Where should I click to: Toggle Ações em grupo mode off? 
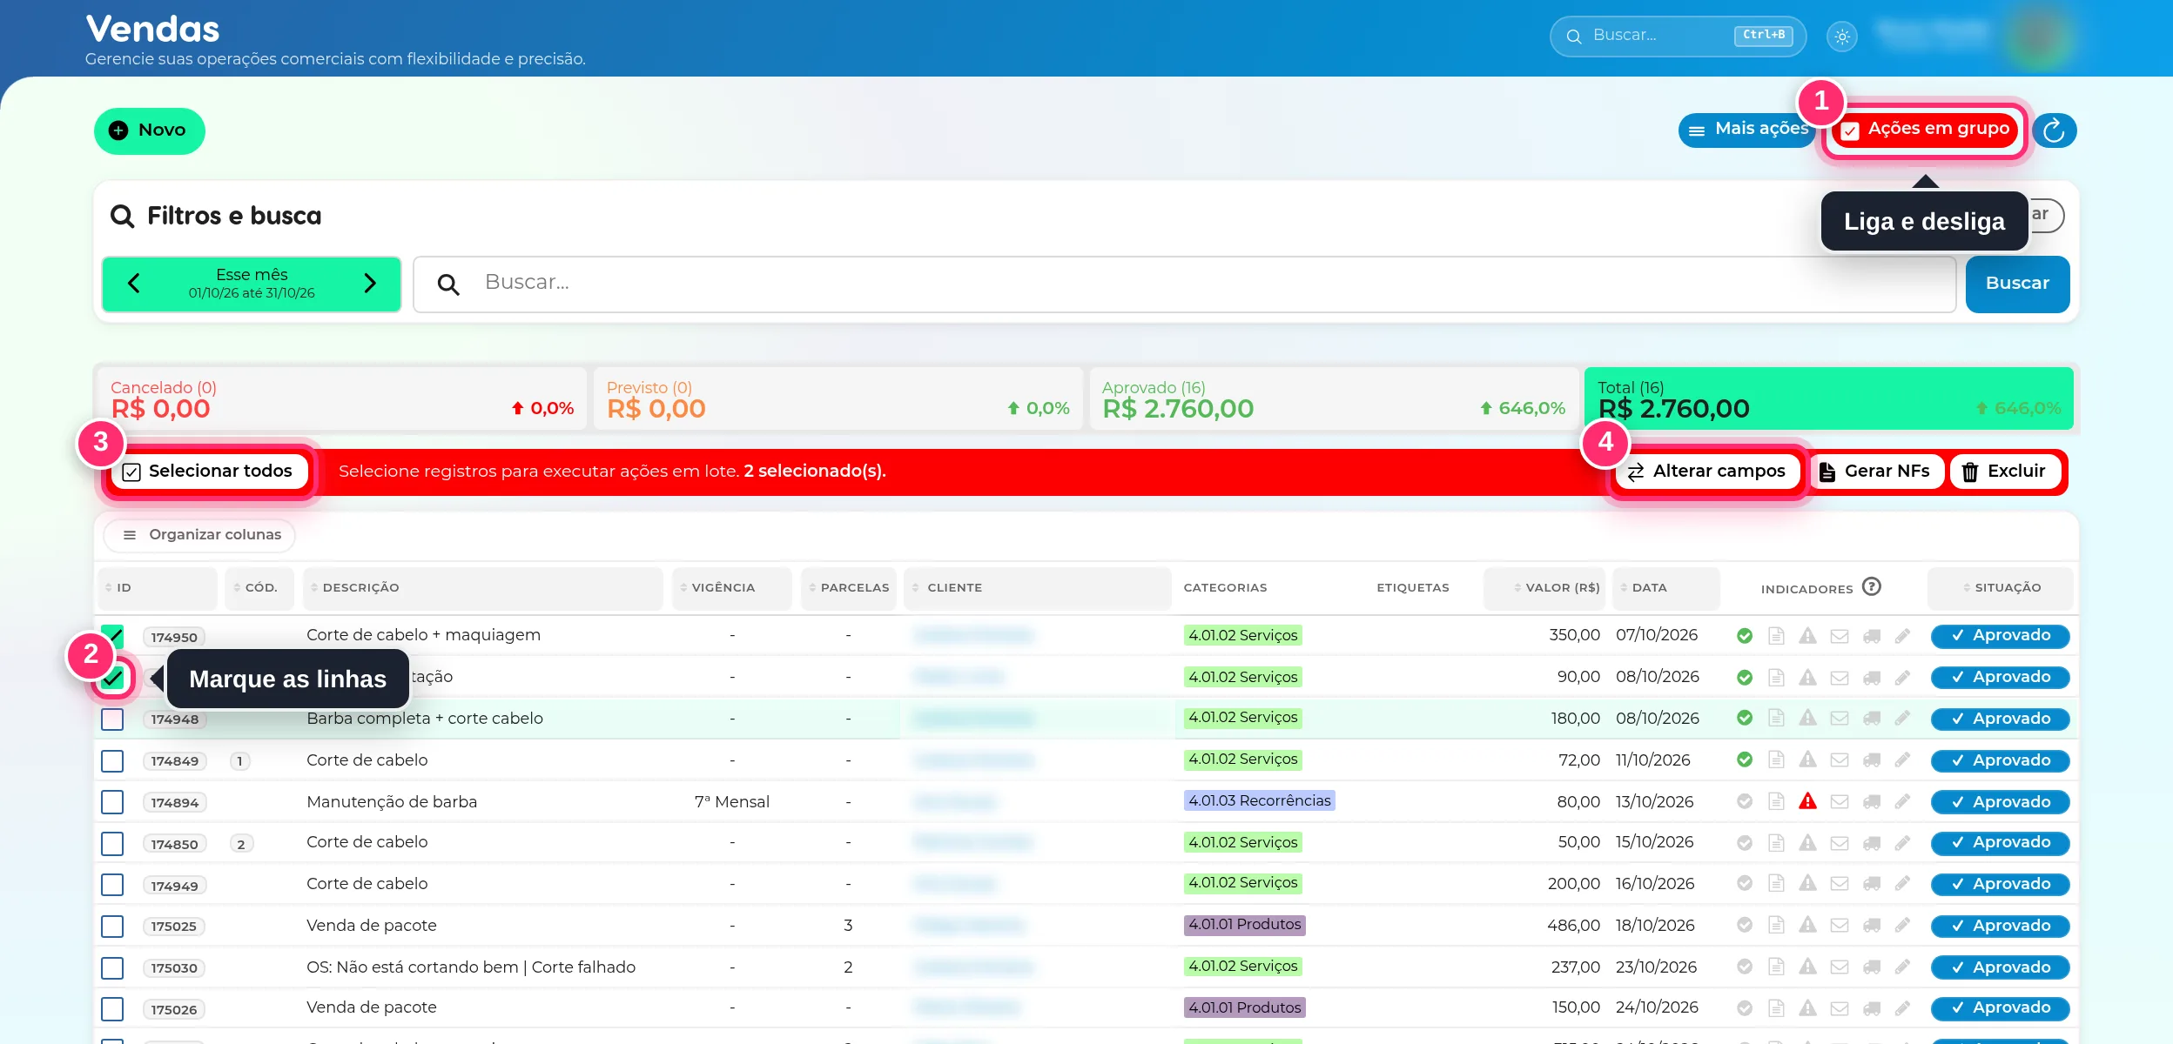1925,130
